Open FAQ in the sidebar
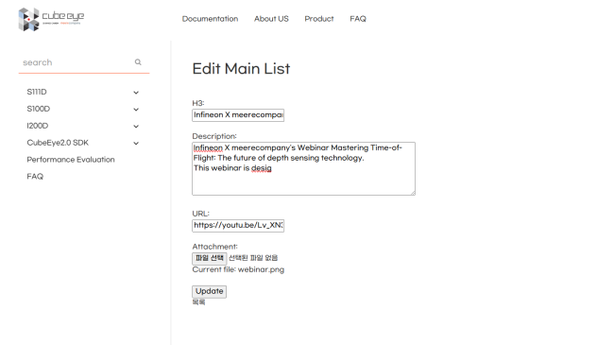The height and width of the screenshot is (345, 614). click(35, 176)
